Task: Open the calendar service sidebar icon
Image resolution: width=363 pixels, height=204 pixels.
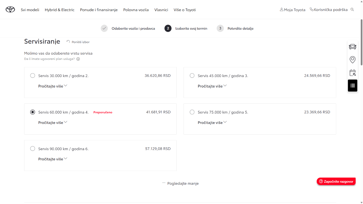Action: [353, 73]
